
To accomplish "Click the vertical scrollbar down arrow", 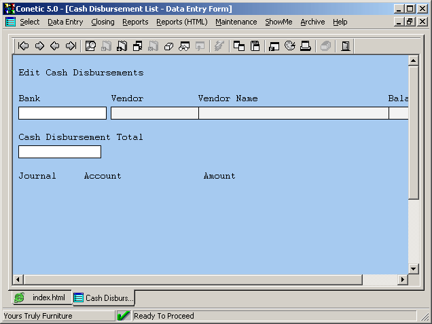I will point(413,268).
